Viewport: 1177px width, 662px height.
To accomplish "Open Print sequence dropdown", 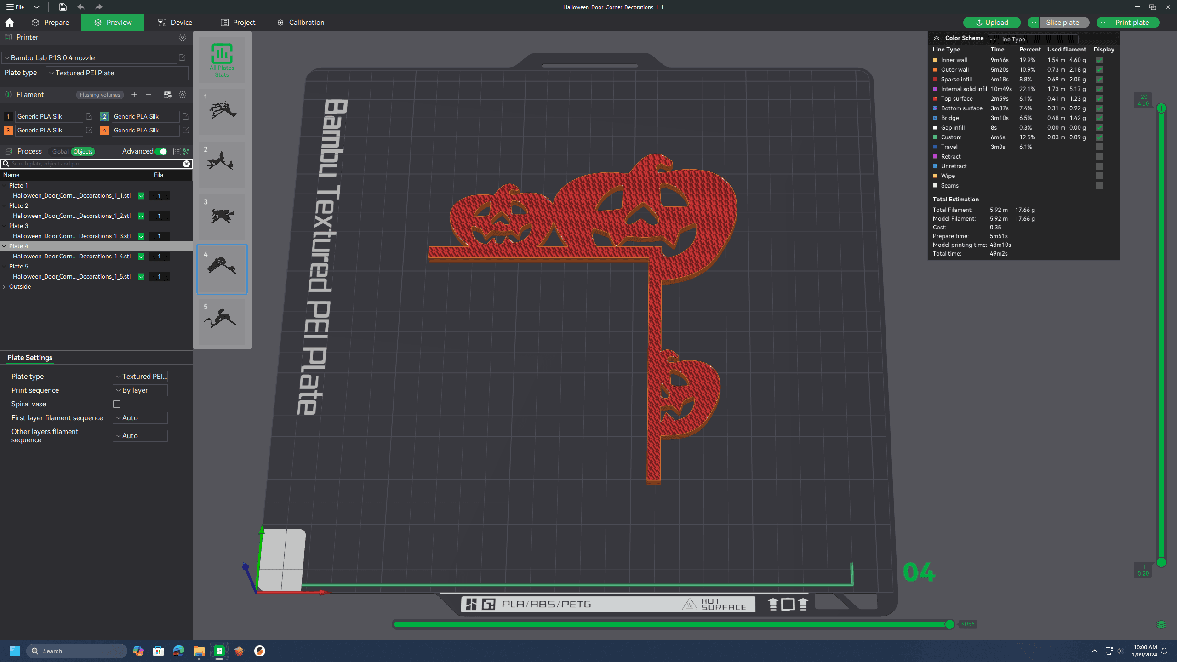I will (x=142, y=389).
